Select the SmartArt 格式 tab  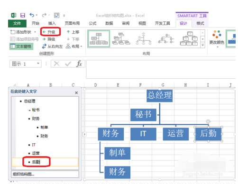(x=200, y=23)
